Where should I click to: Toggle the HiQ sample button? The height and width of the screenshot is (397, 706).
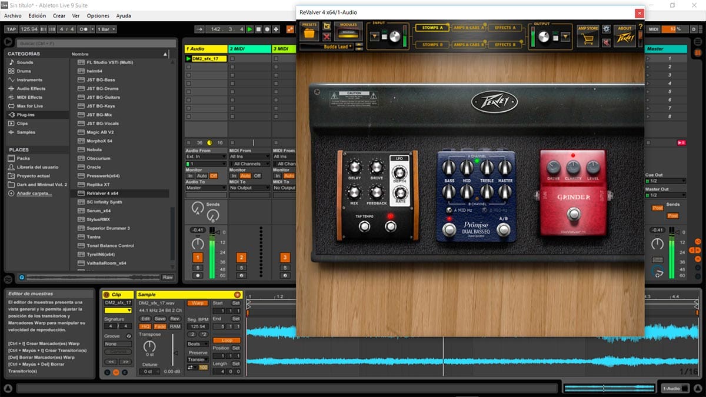[145, 326]
